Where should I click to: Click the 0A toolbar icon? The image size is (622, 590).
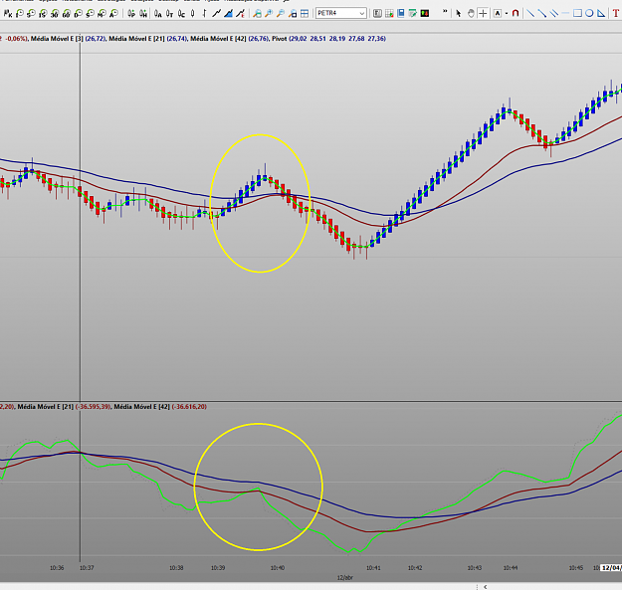pyautogui.click(x=158, y=14)
